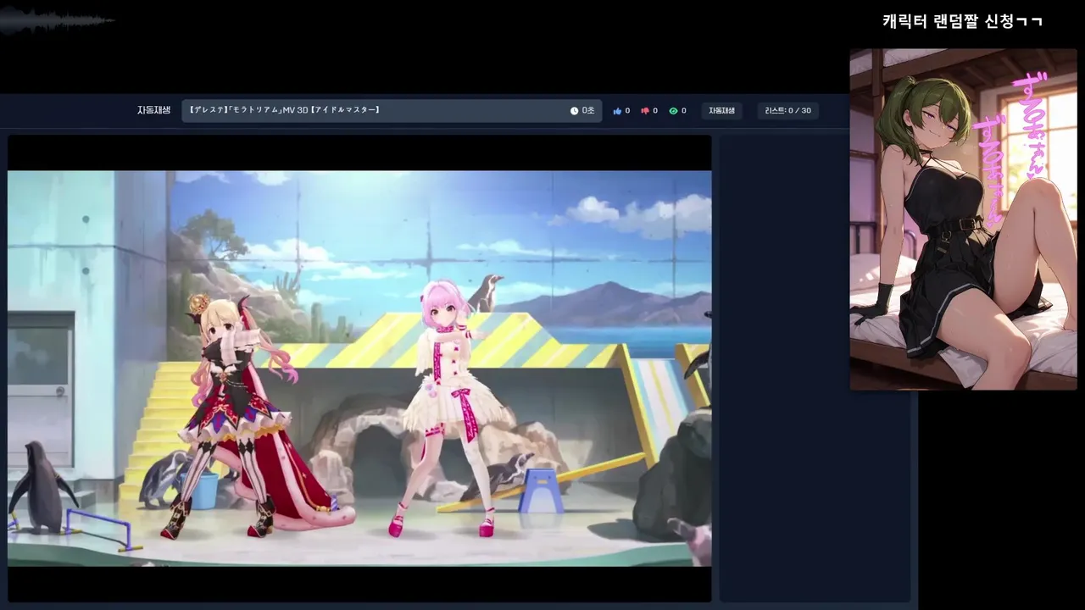Click the green eye view count icon

(x=673, y=111)
